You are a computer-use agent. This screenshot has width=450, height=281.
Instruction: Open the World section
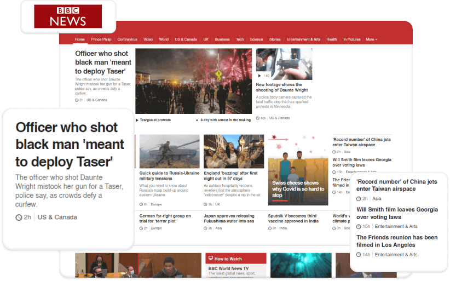pyautogui.click(x=164, y=39)
